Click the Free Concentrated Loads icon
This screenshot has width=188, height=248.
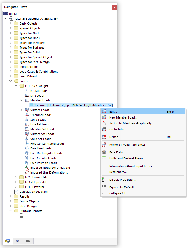click(27, 143)
